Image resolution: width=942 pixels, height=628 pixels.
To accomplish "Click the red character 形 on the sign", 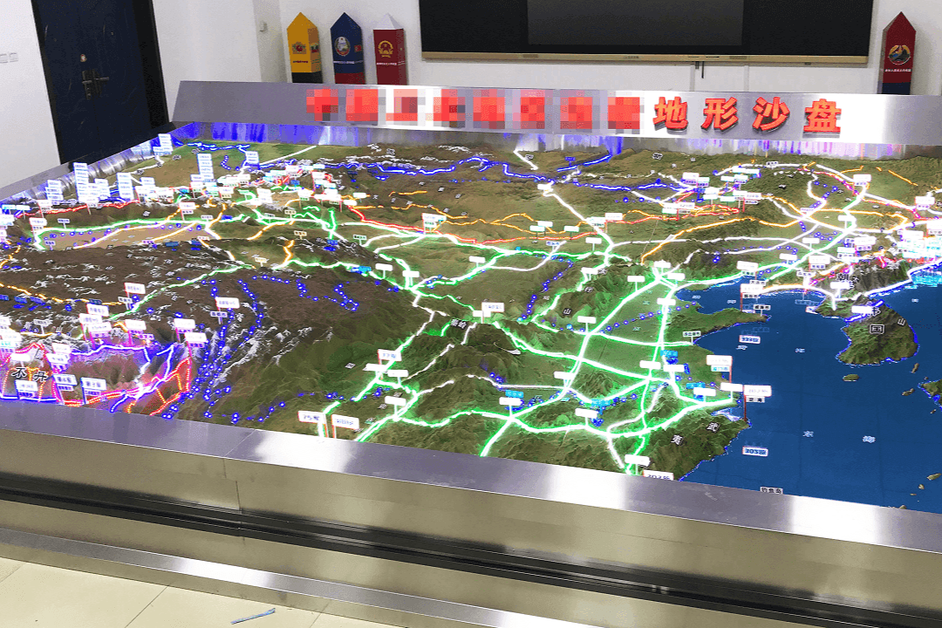I will tap(720, 115).
